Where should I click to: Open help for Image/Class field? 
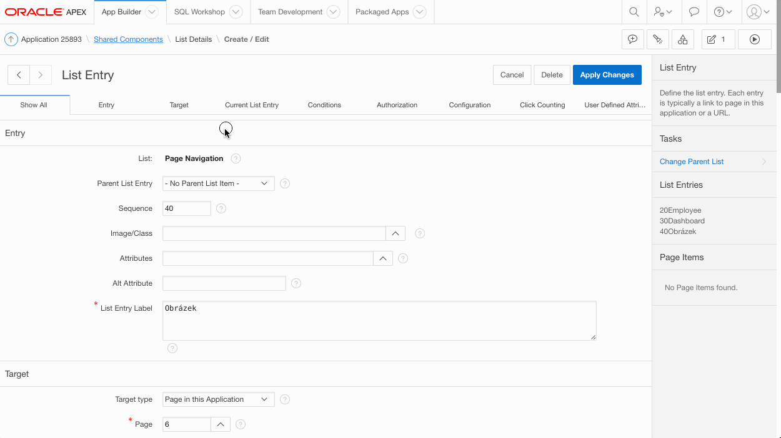[x=420, y=233]
